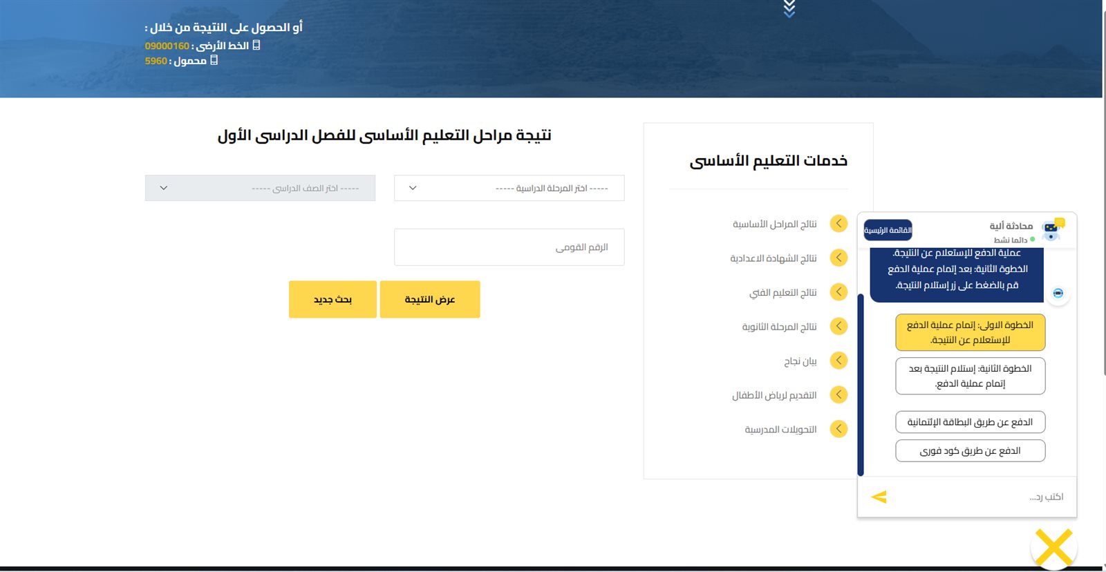Click the arrow icon next to نتائج المرحلة الثانوية
This screenshot has width=1106, height=572.
click(838, 326)
